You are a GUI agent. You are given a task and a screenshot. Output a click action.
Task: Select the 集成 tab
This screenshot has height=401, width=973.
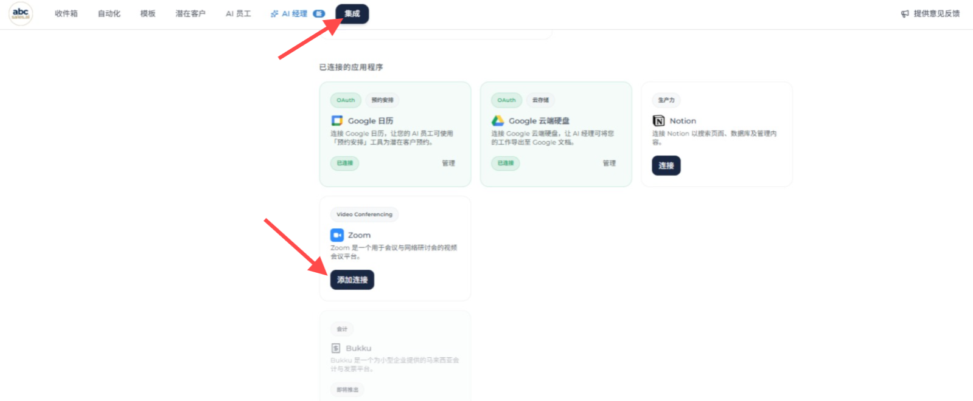pos(352,13)
